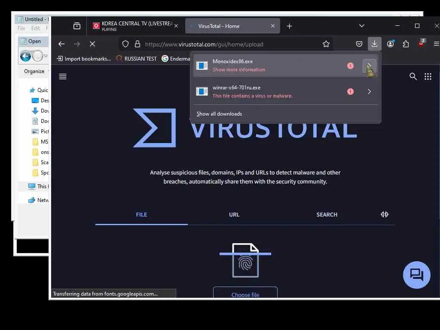Click warning icon beside Monoxidex86.exe
Viewport: 440px width, 330px height.
(350, 66)
